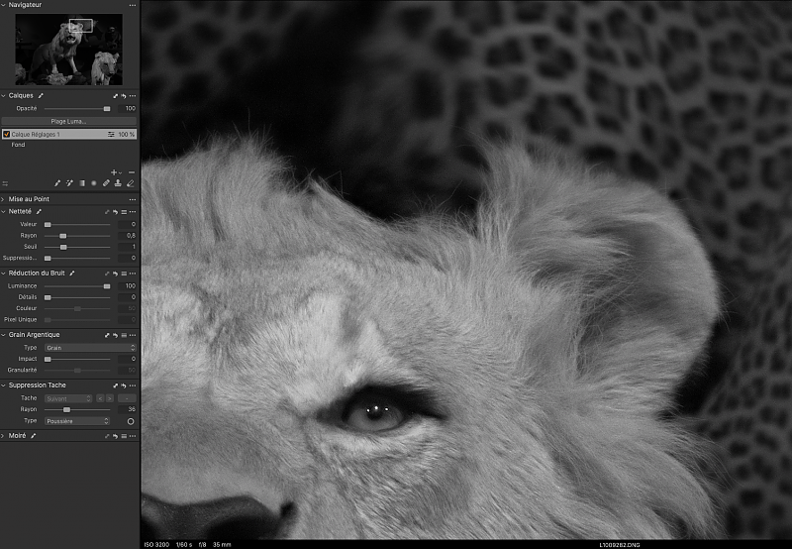This screenshot has height=549, width=792.
Task: Uncheck the Calque Réglages 1 layer checkbox
Action: [6, 134]
